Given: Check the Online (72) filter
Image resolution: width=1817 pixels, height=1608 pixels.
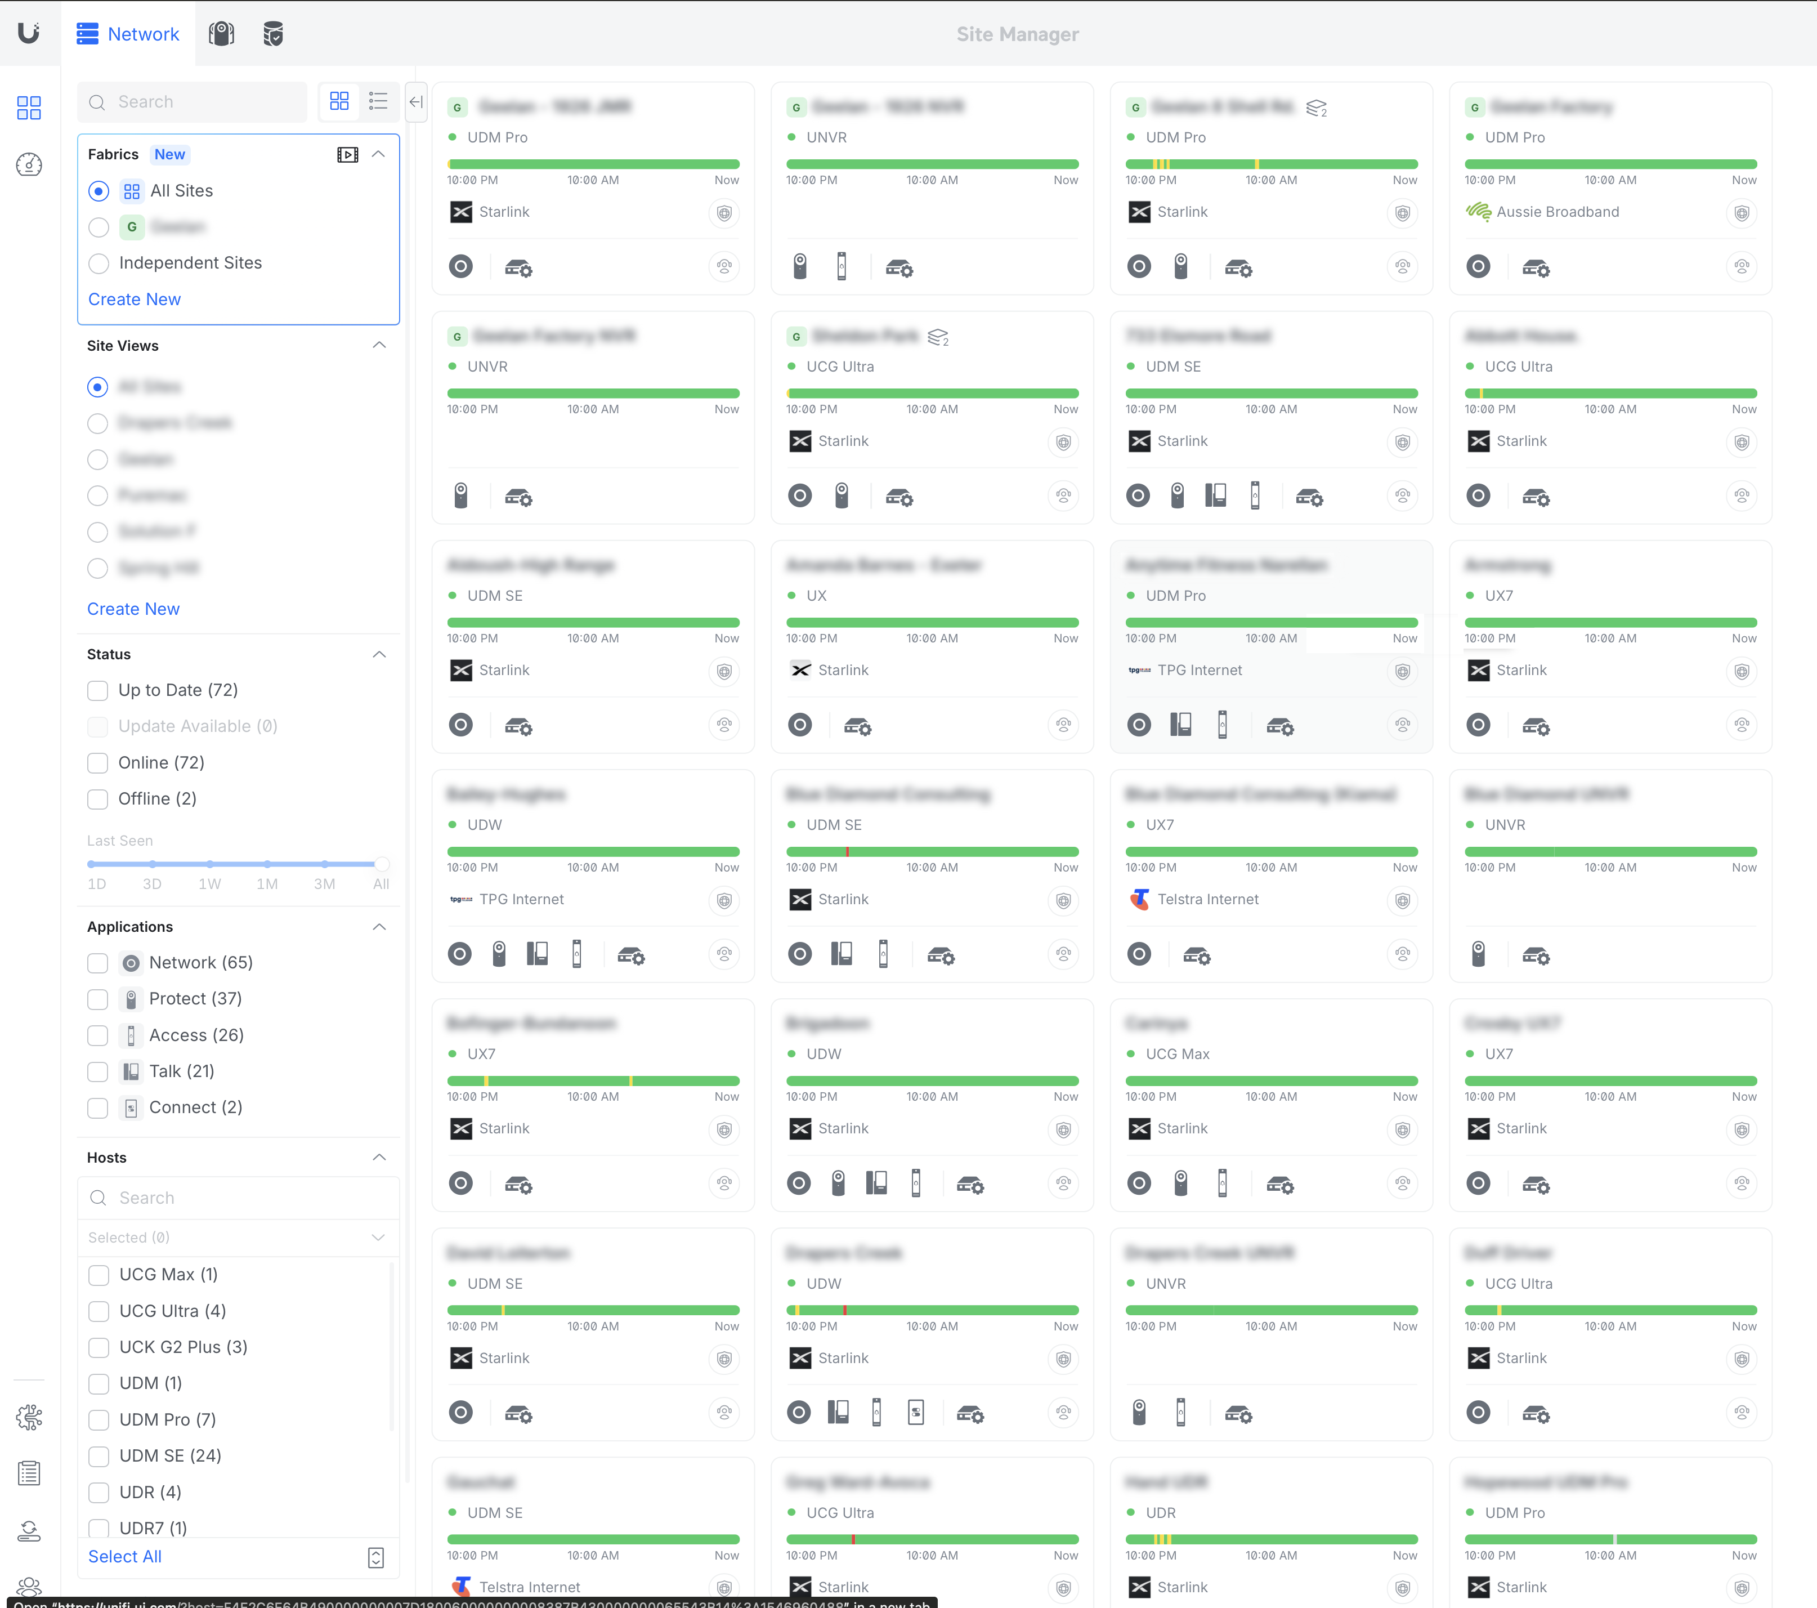Looking at the screenshot, I should pos(98,763).
